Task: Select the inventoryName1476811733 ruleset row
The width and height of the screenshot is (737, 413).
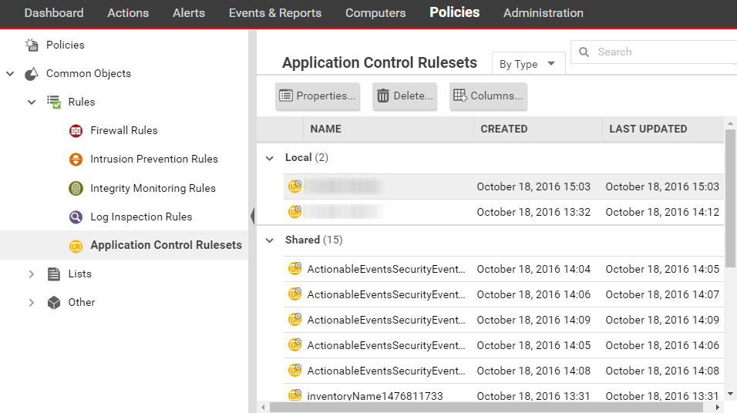Action: coord(375,396)
